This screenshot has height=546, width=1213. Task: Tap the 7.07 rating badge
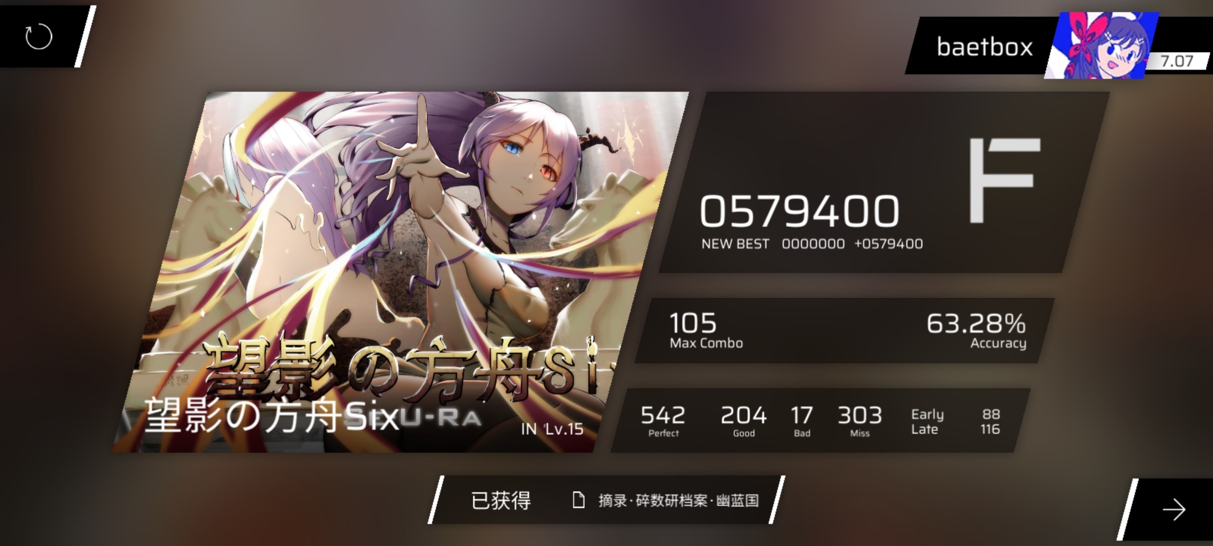(x=1177, y=61)
